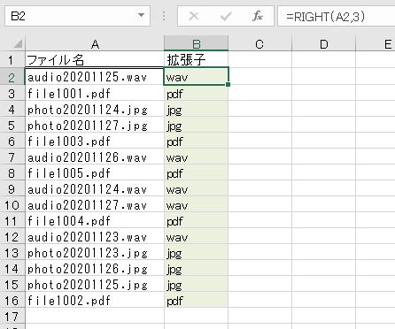The image size is (395, 329).
Task: Select row 1 header
Action: 12,60
